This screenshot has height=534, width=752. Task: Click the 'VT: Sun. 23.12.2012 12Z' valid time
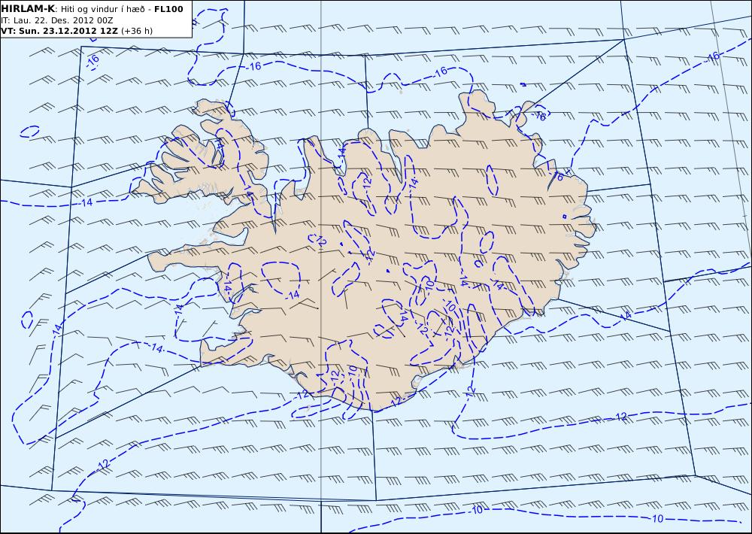[x=59, y=31]
